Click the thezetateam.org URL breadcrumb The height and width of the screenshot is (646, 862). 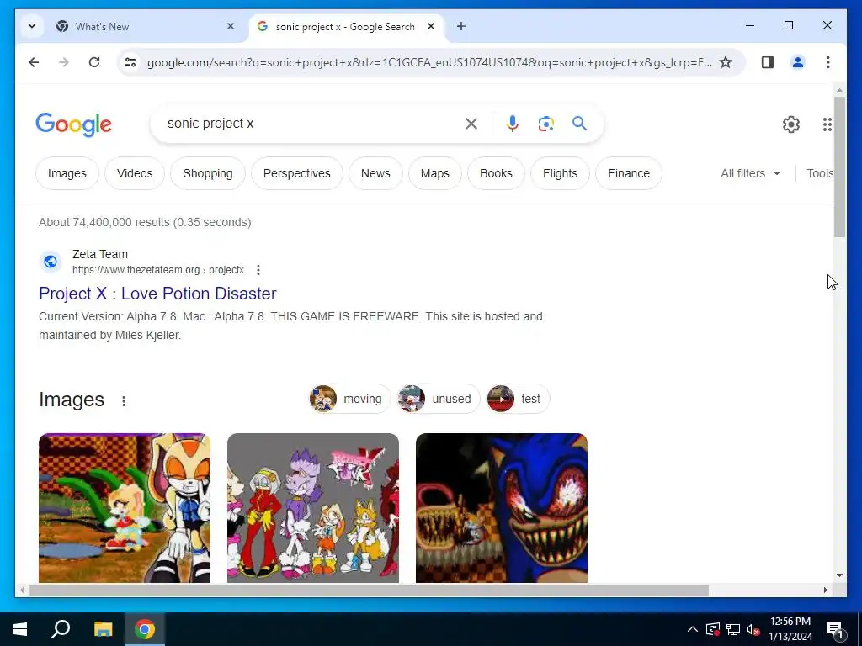click(158, 270)
